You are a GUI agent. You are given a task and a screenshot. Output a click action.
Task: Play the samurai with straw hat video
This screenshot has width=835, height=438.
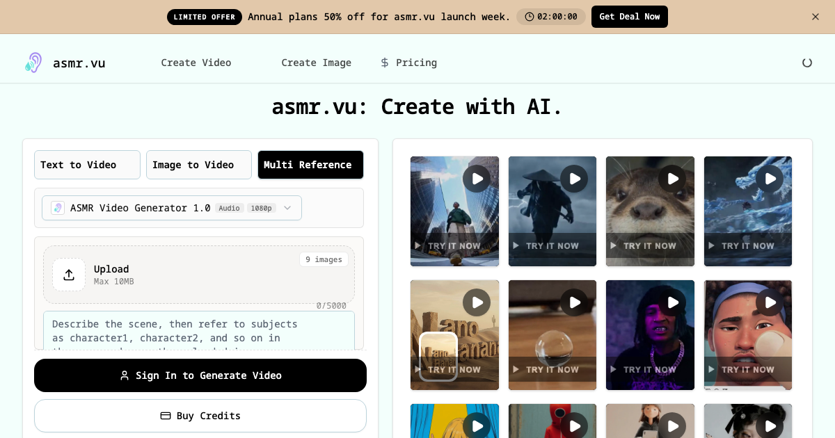point(575,179)
